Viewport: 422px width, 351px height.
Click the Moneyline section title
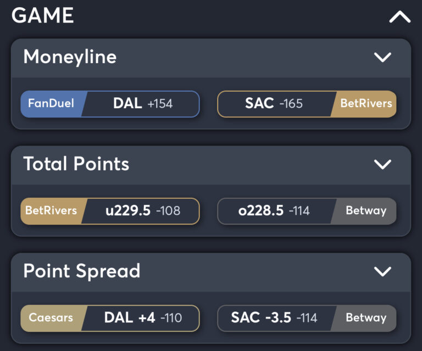click(x=70, y=57)
